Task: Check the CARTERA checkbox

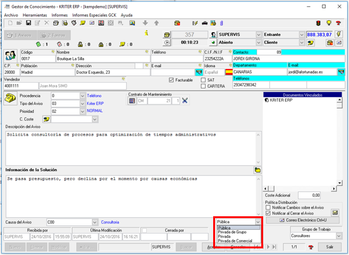Action: click(x=203, y=86)
